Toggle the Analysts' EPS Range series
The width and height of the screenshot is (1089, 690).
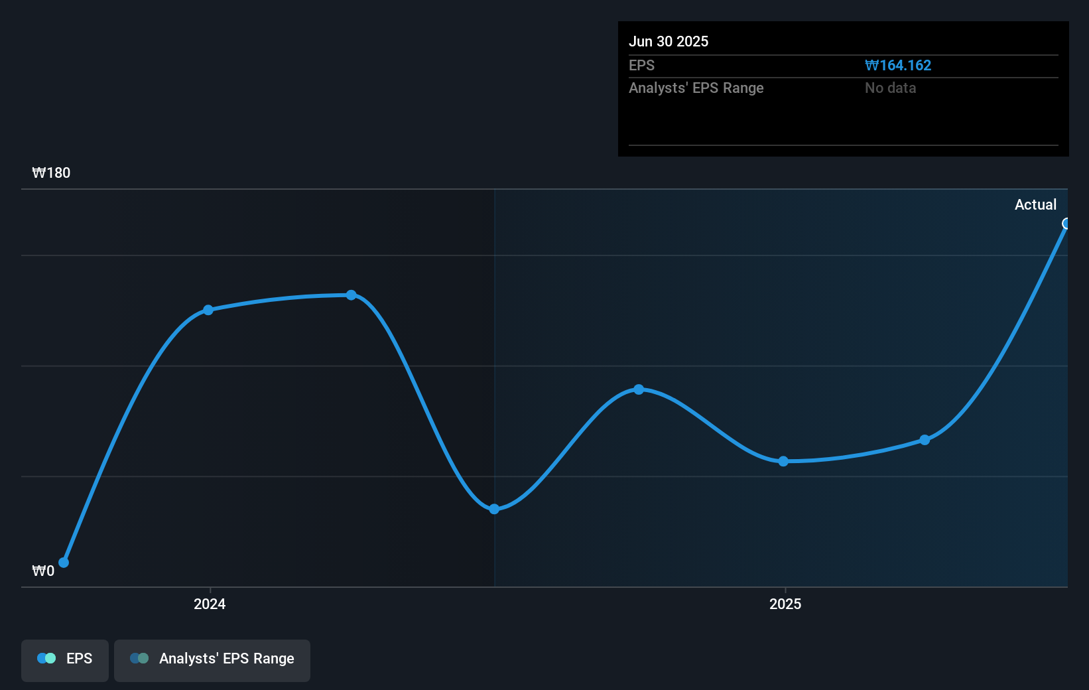point(212,659)
